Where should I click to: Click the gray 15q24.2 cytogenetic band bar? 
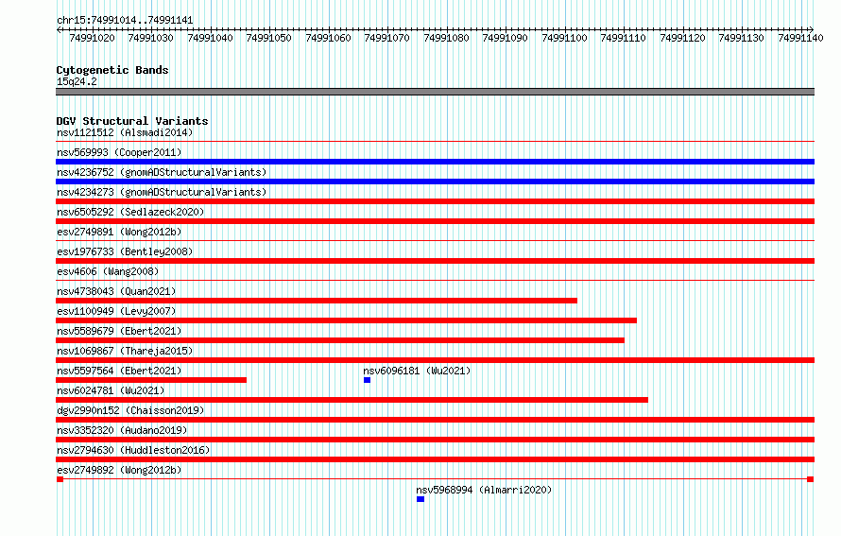[435, 92]
